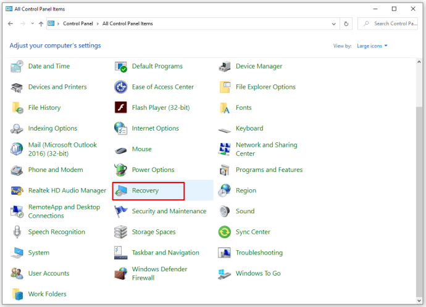The height and width of the screenshot is (307, 426).
Task: Click the Control Panel breadcrumb
Action: [78, 23]
